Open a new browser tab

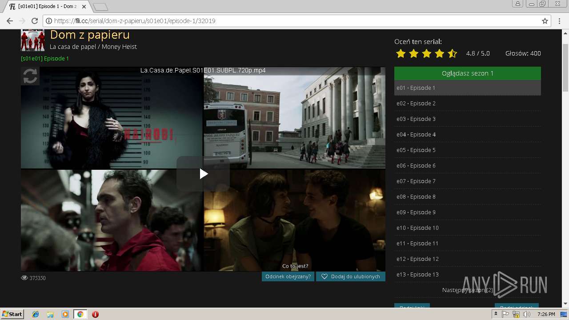click(100, 7)
